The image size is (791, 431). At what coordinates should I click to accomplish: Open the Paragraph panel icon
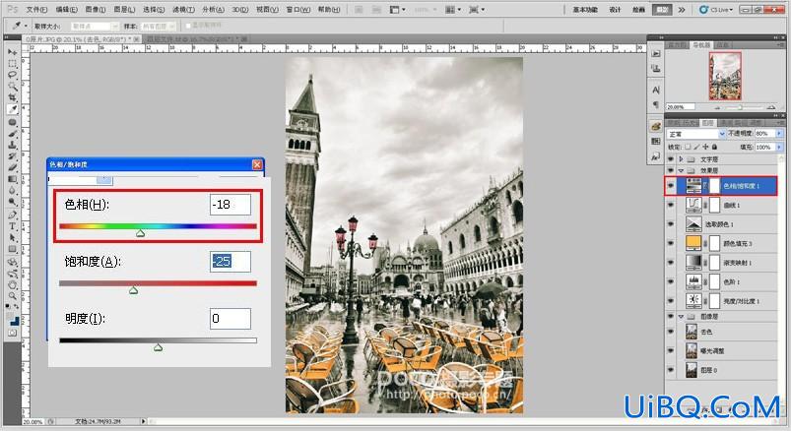coord(656,104)
